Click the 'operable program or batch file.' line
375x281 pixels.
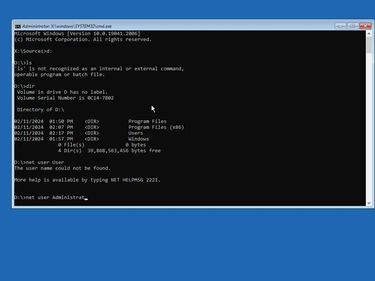coord(60,75)
